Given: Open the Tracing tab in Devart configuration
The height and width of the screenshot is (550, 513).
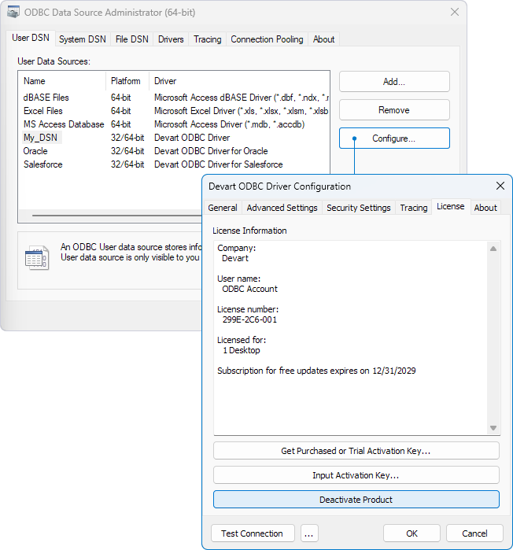Looking at the screenshot, I should pos(414,208).
